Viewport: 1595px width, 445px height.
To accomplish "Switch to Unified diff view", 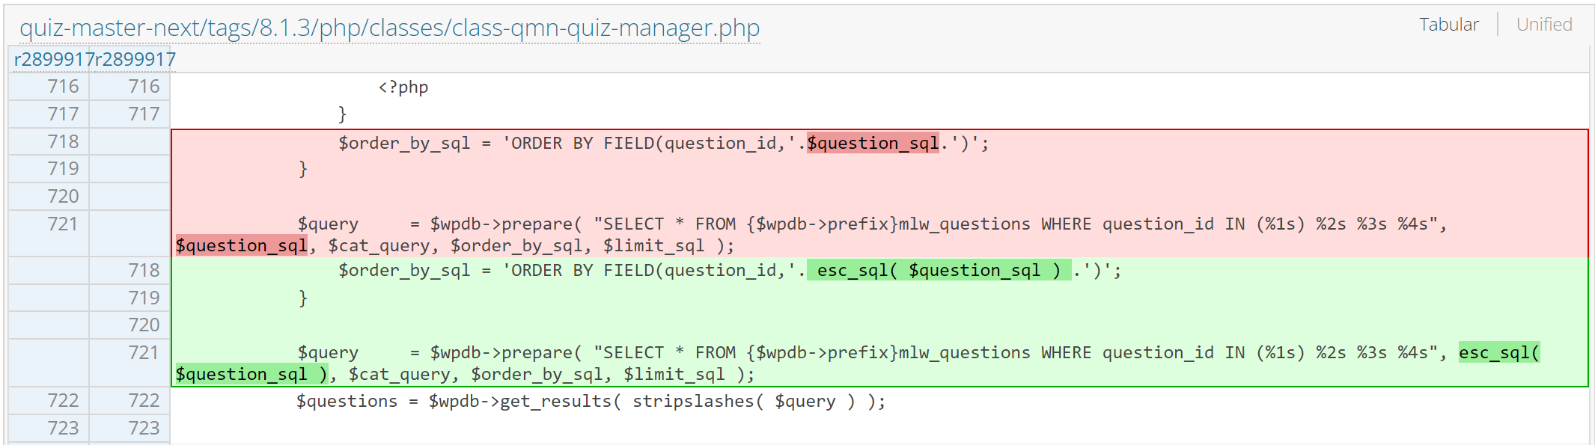I will pos(1543,23).
